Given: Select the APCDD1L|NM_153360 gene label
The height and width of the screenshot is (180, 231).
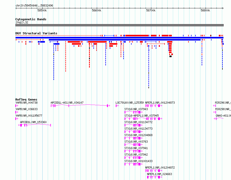Looking at the screenshot, I should pyautogui.click(x=33, y=122).
